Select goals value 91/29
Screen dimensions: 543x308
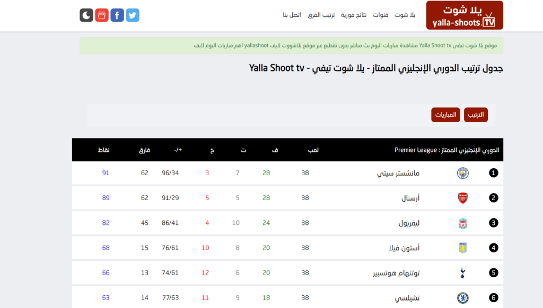(170, 198)
